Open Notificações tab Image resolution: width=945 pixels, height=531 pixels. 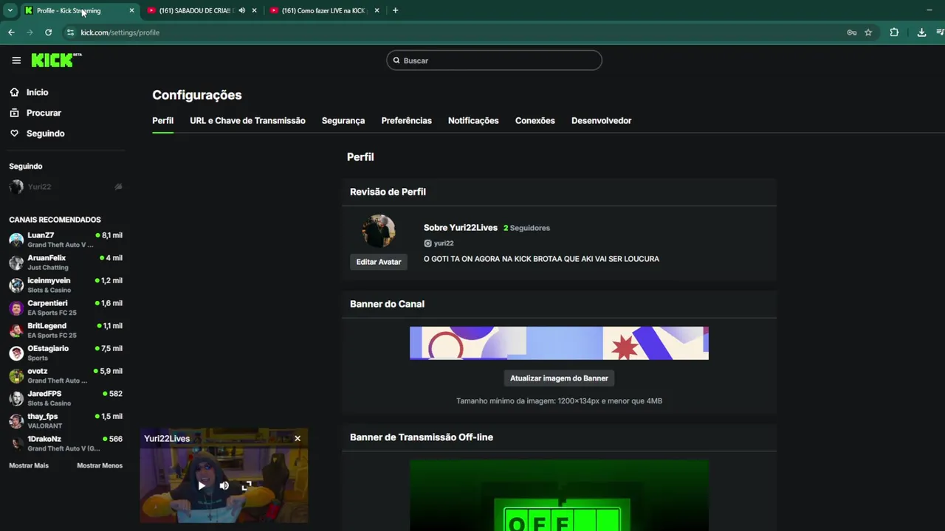click(473, 120)
